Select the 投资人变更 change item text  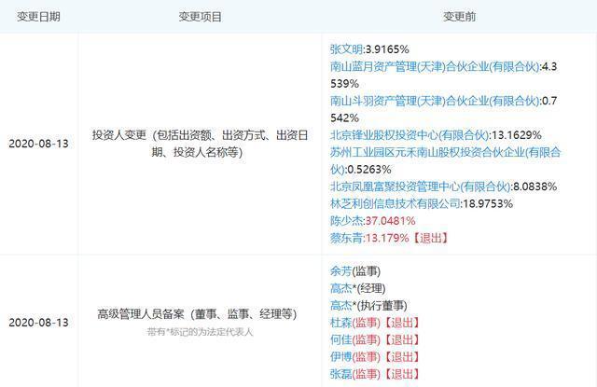pyautogui.click(x=201, y=144)
